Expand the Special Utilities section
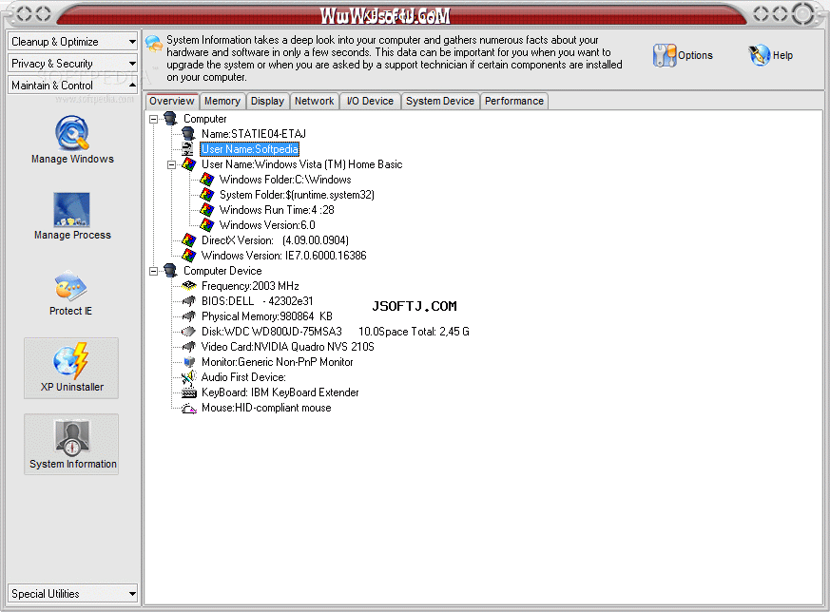Screen dimensions: 830x612 pos(72,594)
